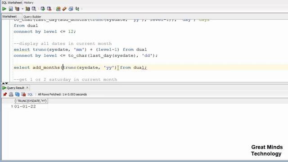Click the '--get 1 or 2 saturday' comment line
Screen dimensions: 288x162
[x=65, y=80]
